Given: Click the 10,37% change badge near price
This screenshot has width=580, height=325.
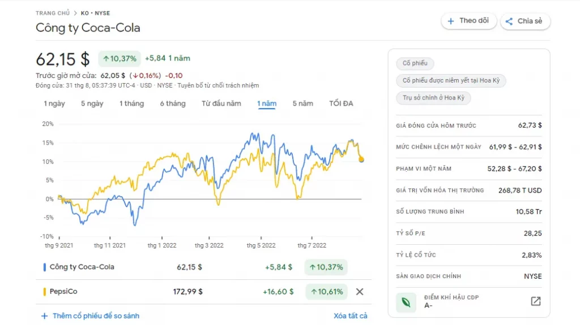Looking at the screenshot, I should pyautogui.click(x=120, y=59).
